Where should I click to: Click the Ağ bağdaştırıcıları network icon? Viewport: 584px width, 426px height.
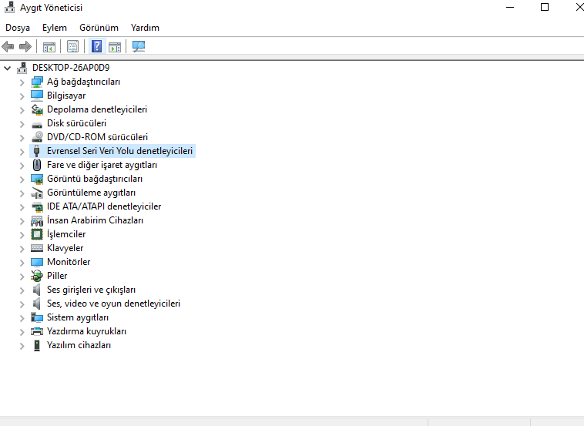[x=37, y=82]
